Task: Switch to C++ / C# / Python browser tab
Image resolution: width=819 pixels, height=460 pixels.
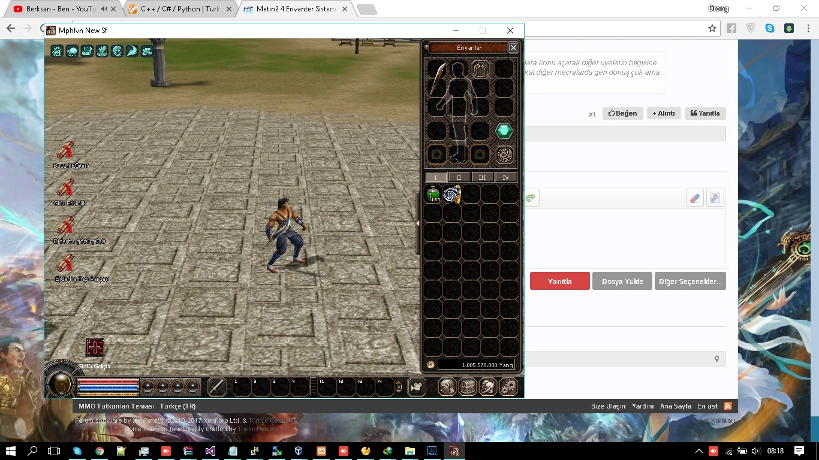Action: [180, 9]
